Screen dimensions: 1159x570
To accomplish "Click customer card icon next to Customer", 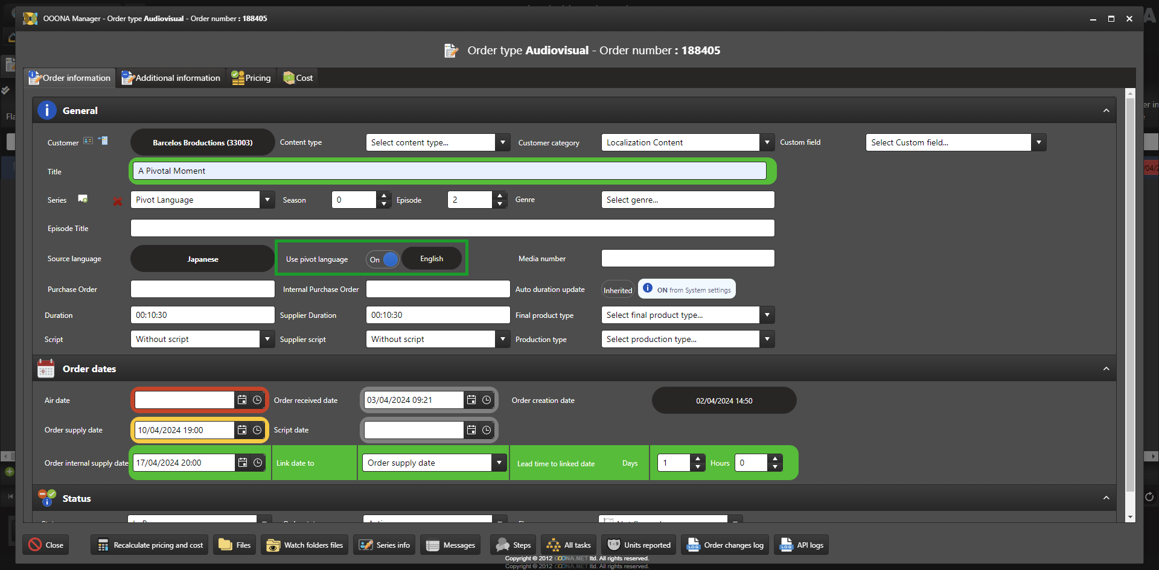I will point(88,141).
